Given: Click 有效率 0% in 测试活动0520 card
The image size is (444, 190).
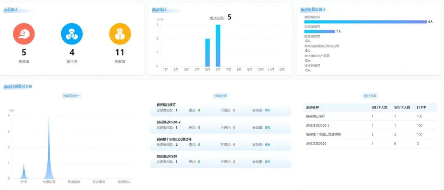Looking at the screenshot, I should pos(261,162).
